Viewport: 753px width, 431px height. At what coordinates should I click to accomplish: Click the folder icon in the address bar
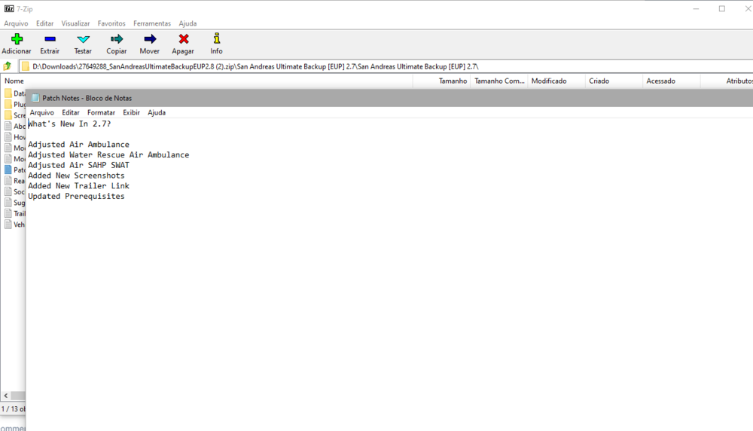coord(26,66)
